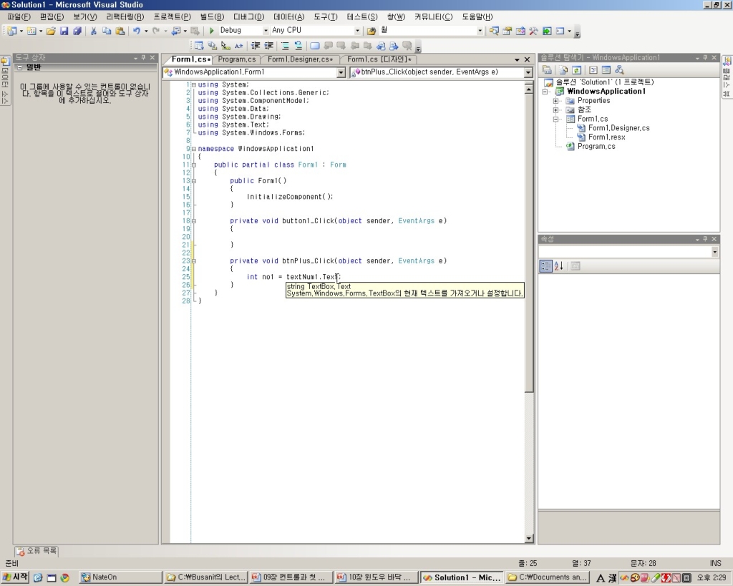Open the 09장 컨트롤과 taskbar document
The height and width of the screenshot is (586, 733).
coord(291,577)
